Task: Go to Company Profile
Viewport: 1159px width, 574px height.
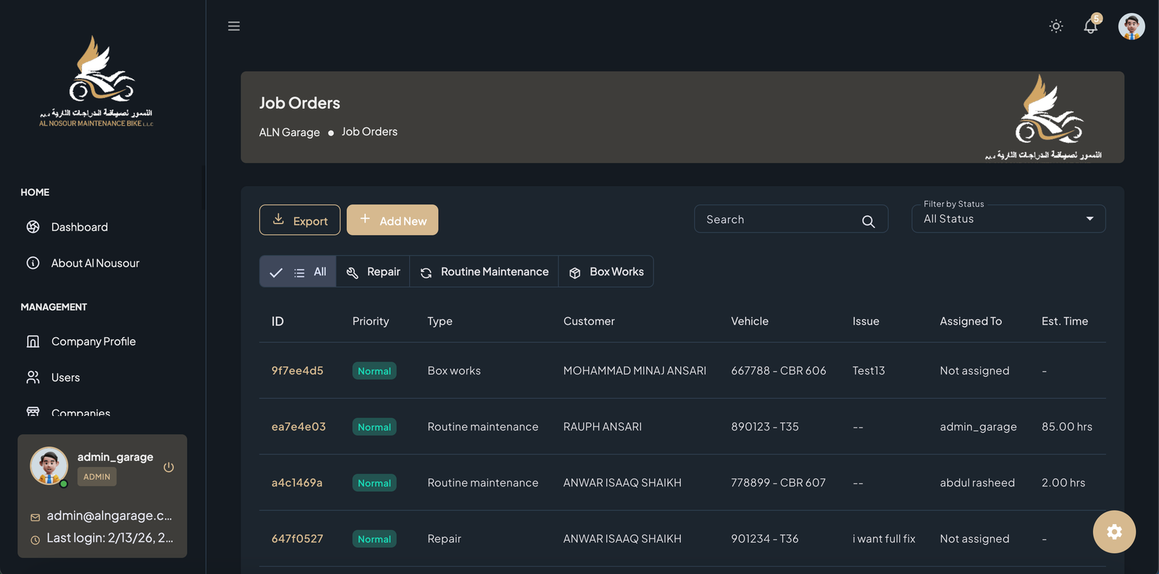Action: [93, 341]
